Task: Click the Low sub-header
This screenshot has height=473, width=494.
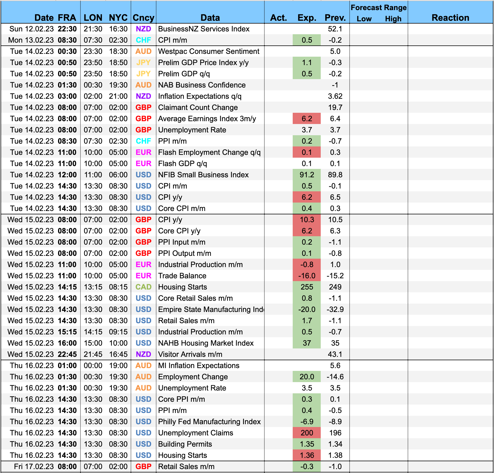Action: click(x=364, y=19)
